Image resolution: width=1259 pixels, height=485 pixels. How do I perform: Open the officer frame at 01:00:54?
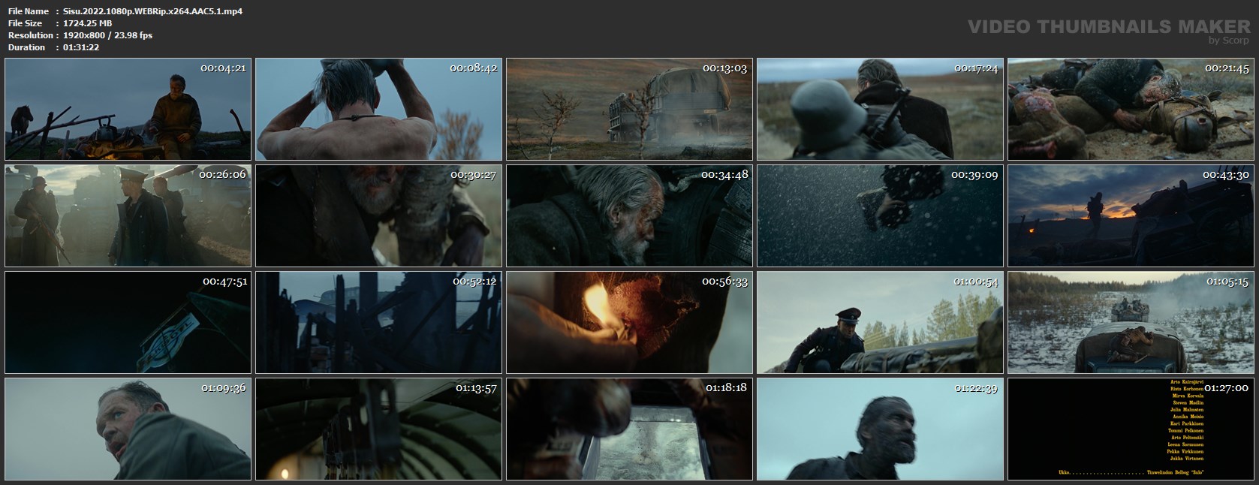click(x=880, y=323)
